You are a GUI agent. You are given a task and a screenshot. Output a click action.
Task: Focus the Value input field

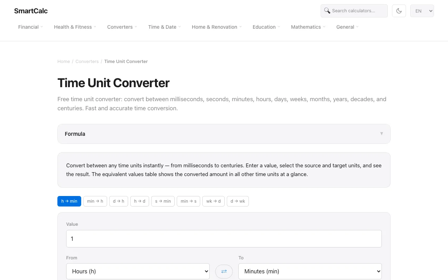[224, 239]
